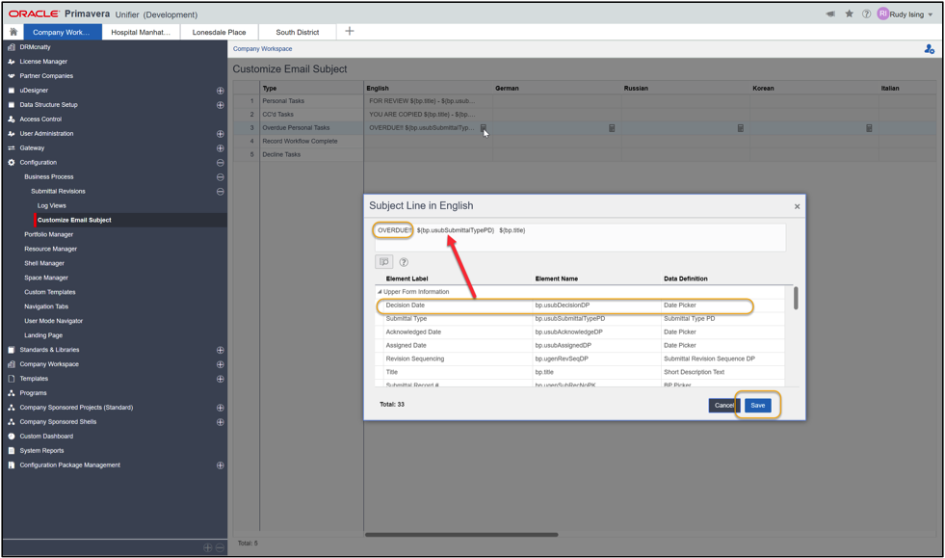
Task: Open the Rudy Ising user menu arrow
Action: tap(931, 14)
